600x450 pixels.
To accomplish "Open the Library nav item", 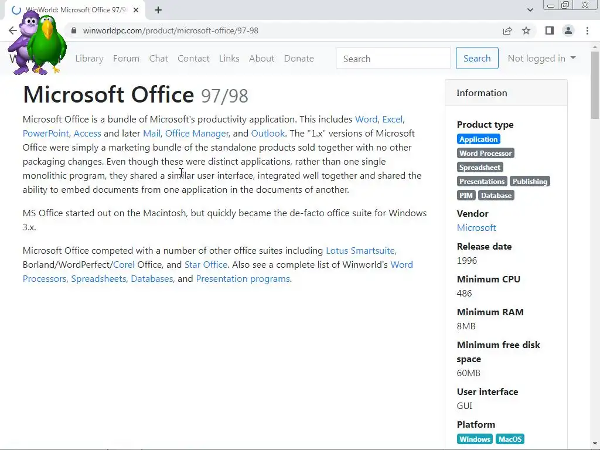I will coord(89,59).
